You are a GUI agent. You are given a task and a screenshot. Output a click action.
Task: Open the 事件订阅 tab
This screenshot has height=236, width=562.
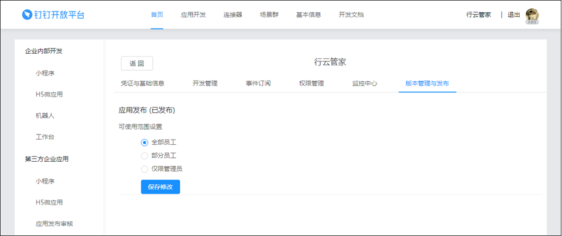coord(258,83)
